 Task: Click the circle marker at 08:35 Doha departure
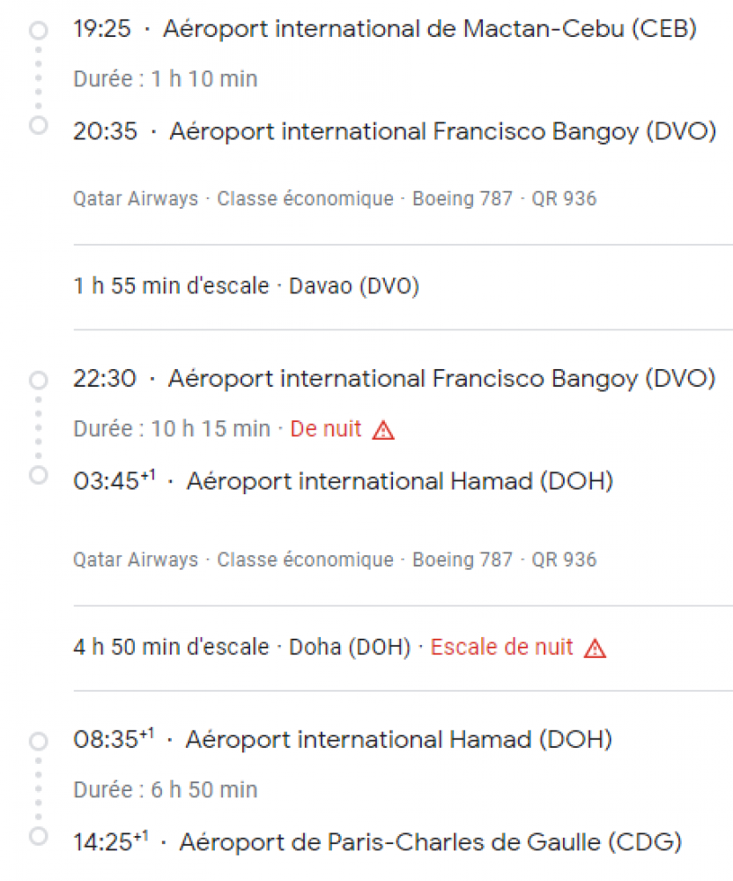click(38, 742)
